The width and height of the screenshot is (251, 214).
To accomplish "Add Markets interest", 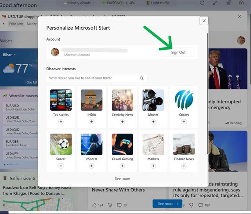I will (x=153, y=166).
